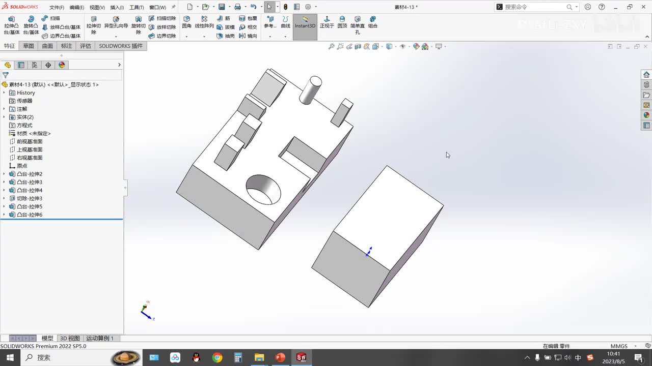Screen dimensions: 652x366
Task: Select the 相交 intersect tool
Action: [248, 27]
